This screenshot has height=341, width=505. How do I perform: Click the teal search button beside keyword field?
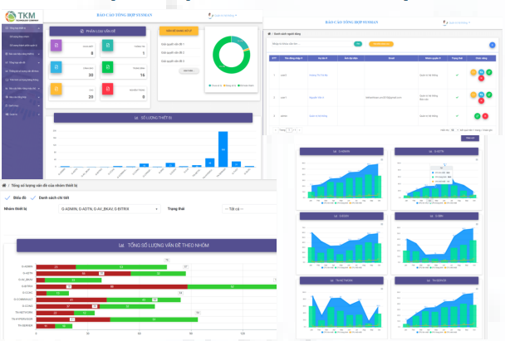click(x=358, y=44)
